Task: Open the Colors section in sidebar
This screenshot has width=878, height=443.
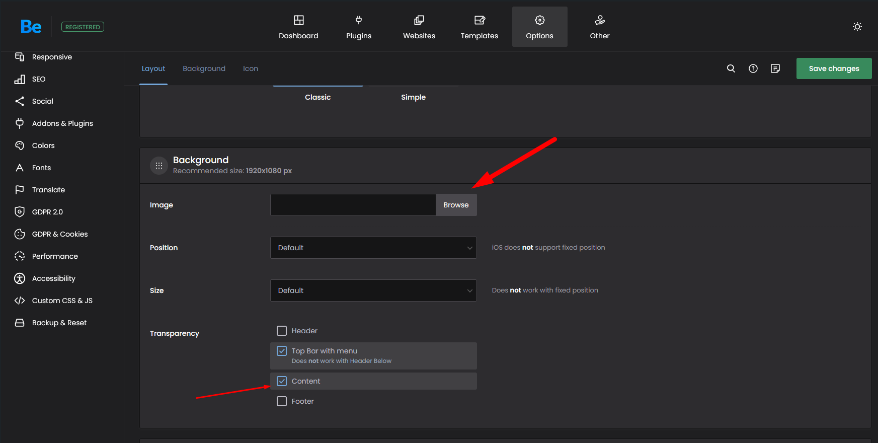Action: 43,145
